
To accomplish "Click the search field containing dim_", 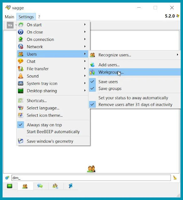I will [91, 178].
